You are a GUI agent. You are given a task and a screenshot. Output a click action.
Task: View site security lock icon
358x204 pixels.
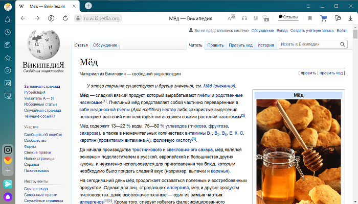[78, 18]
